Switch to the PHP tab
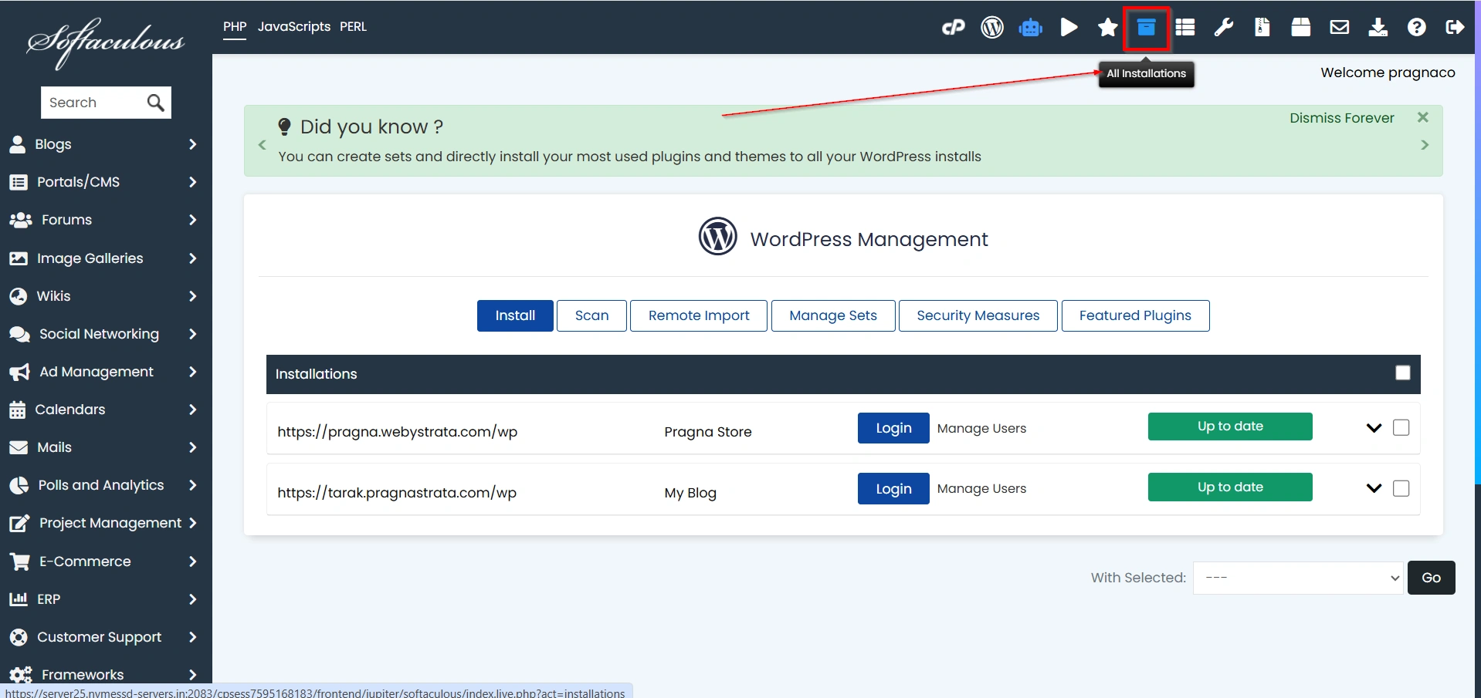This screenshot has height=698, width=1481. point(235,27)
